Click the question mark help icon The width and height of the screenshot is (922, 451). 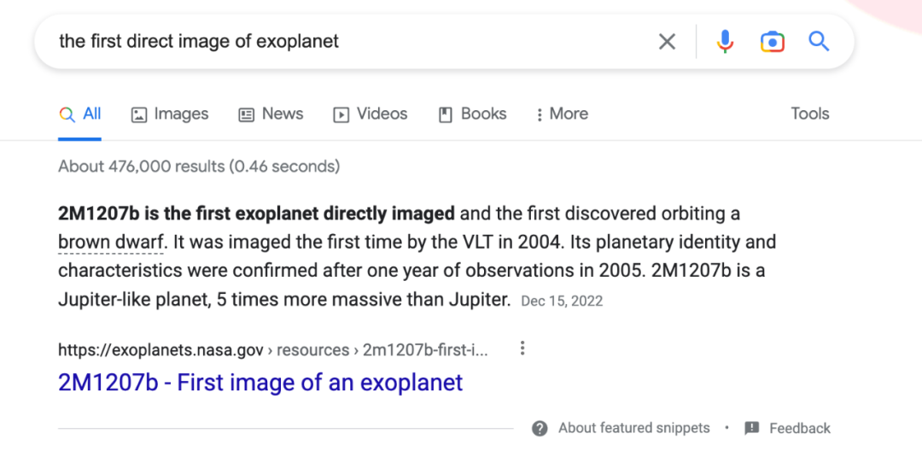(540, 428)
